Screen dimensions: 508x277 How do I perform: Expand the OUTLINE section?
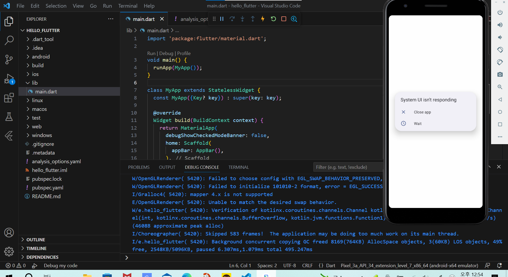point(69,240)
